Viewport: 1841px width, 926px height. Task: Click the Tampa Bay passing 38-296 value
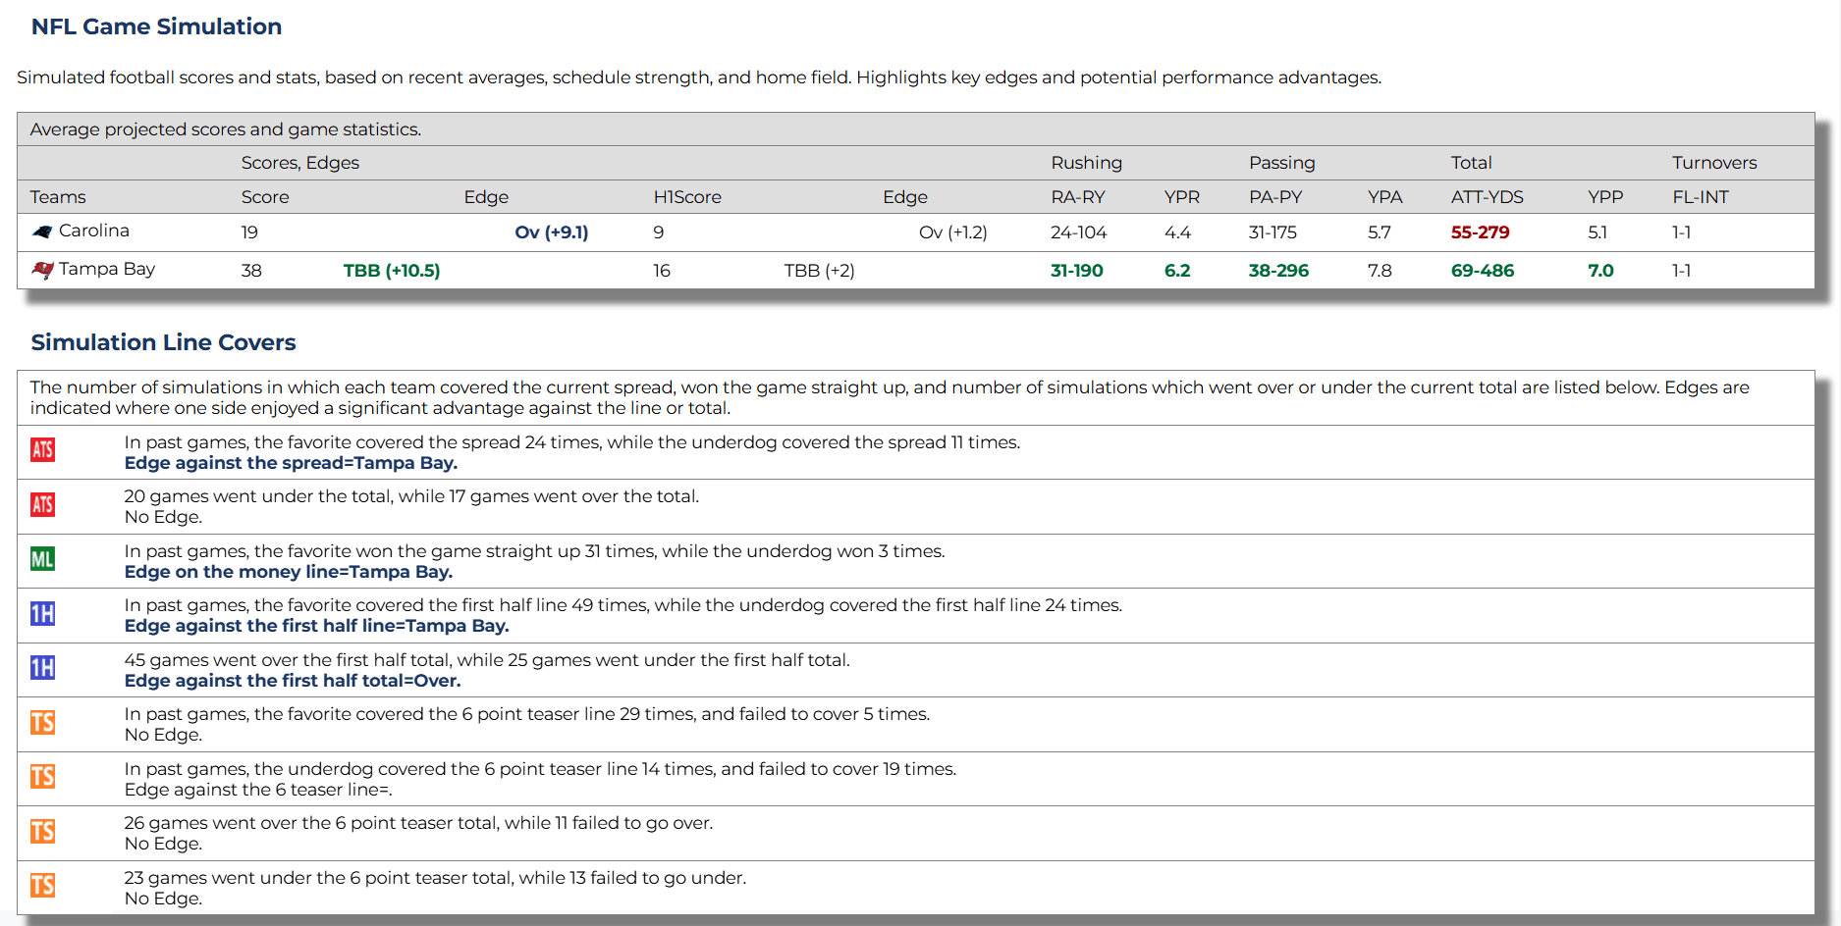(x=1278, y=271)
